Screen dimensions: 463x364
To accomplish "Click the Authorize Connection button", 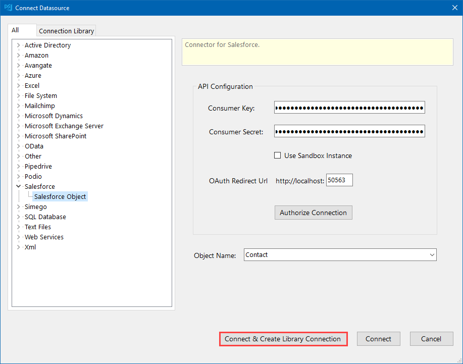I will coord(313,213).
